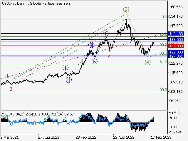Click the circled blue v wave marker
188x141 pixels.
point(106,34)
